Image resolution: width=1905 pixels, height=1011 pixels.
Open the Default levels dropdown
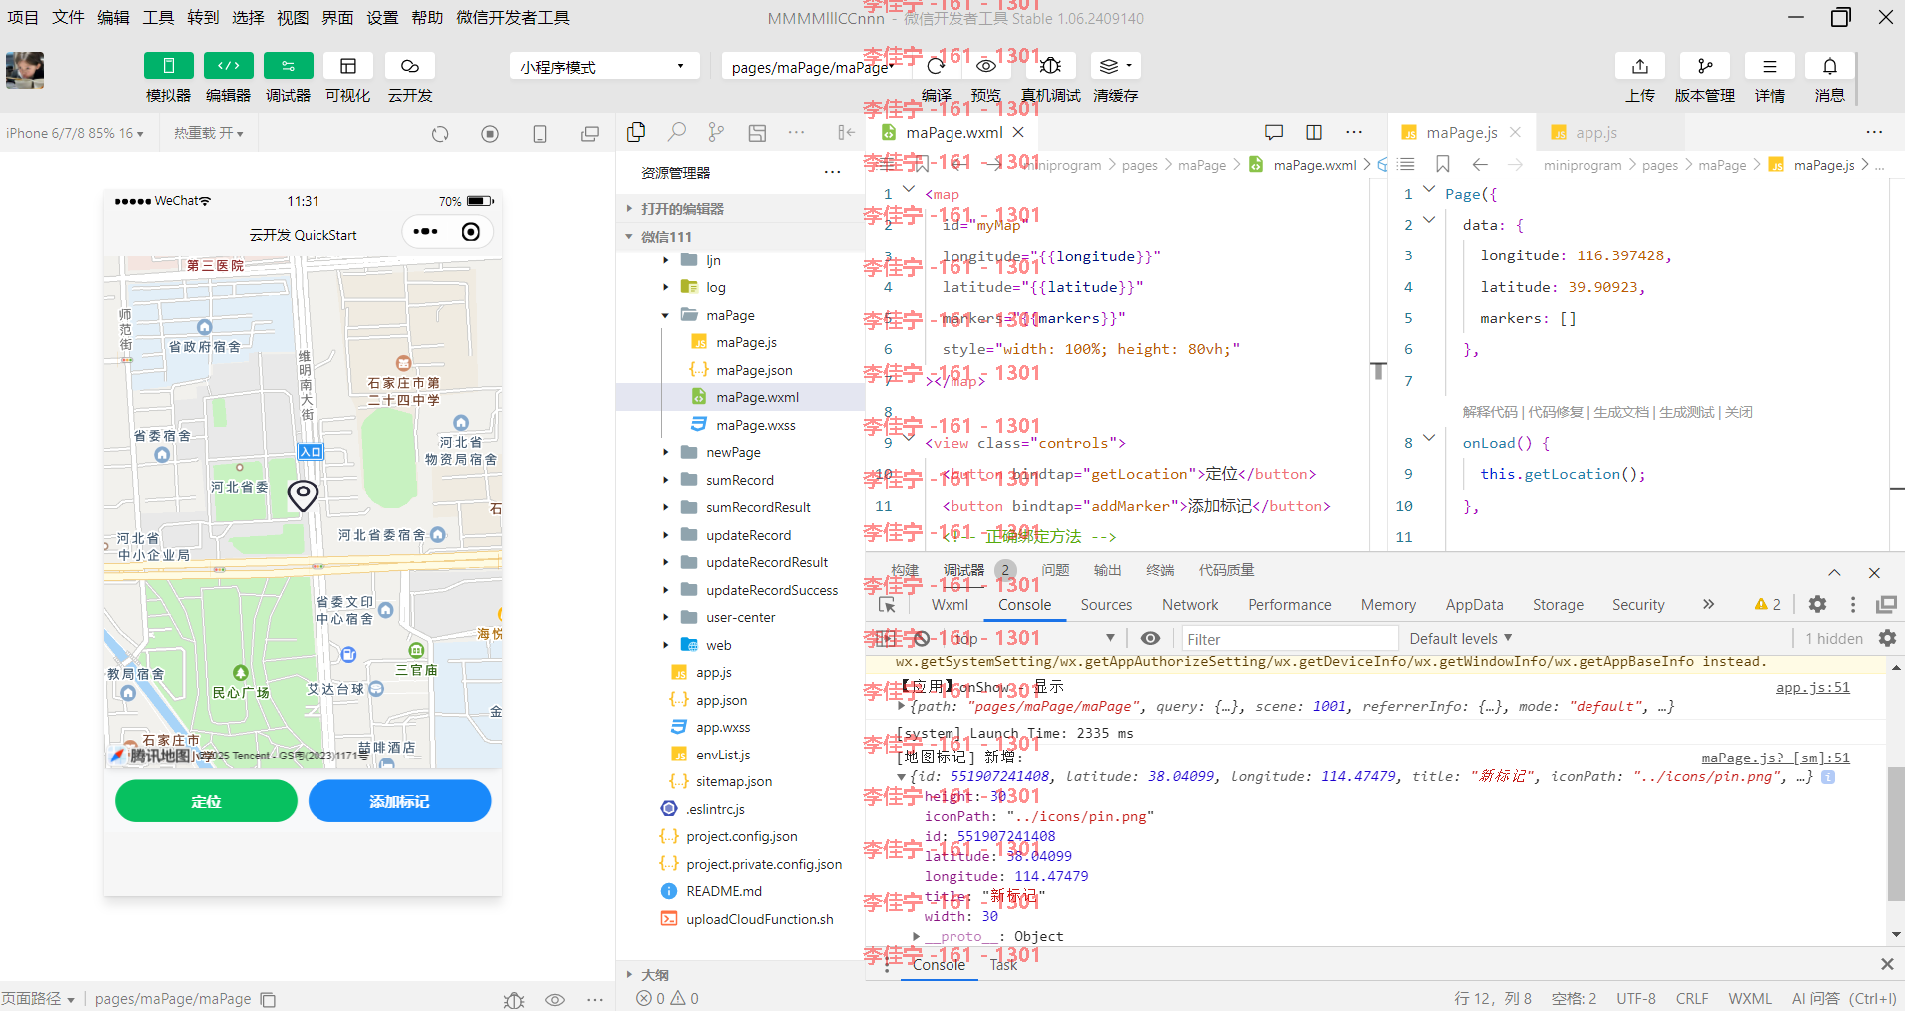tap(1461, 639)
